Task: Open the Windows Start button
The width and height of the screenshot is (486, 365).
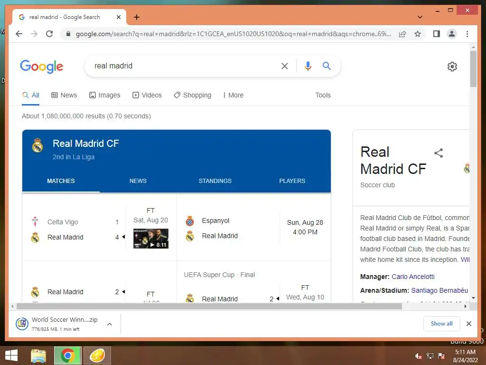Action: [x=11, y=355]
